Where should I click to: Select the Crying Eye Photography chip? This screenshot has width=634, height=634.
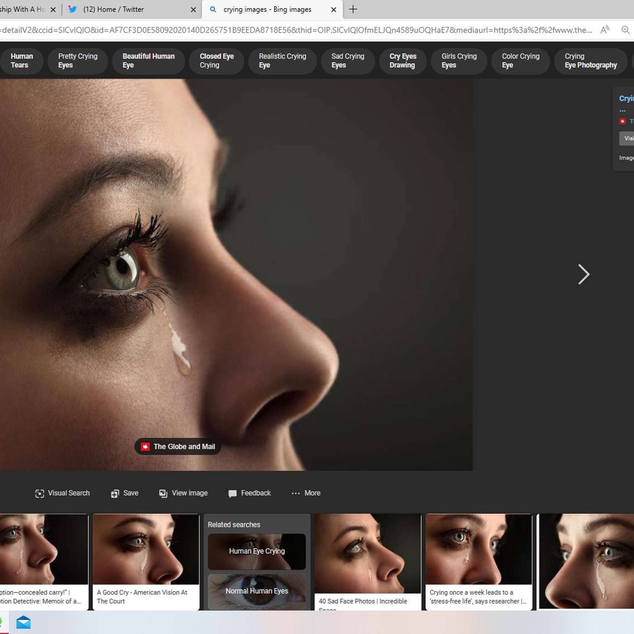click(591, 61)
